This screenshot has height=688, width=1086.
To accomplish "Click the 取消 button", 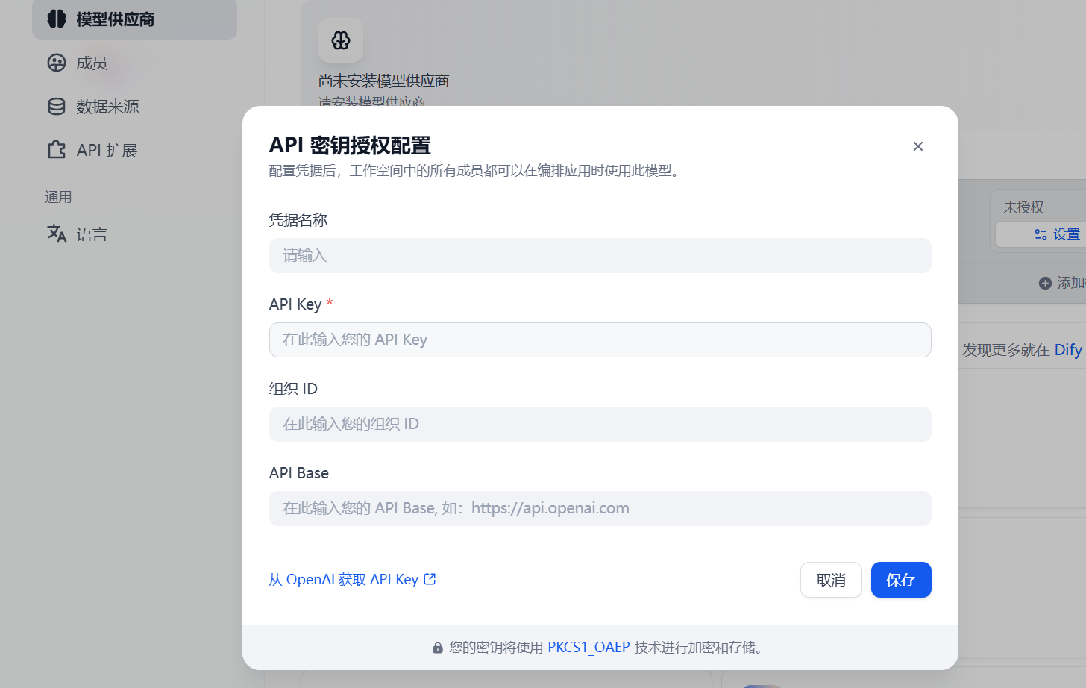I will coord(831,579).
